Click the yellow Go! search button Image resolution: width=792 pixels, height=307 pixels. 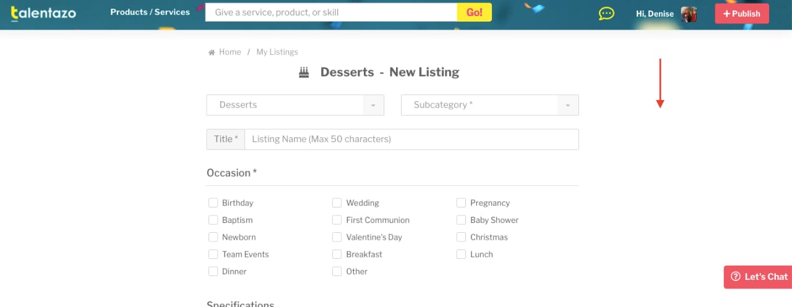click(x=475, y=12)
